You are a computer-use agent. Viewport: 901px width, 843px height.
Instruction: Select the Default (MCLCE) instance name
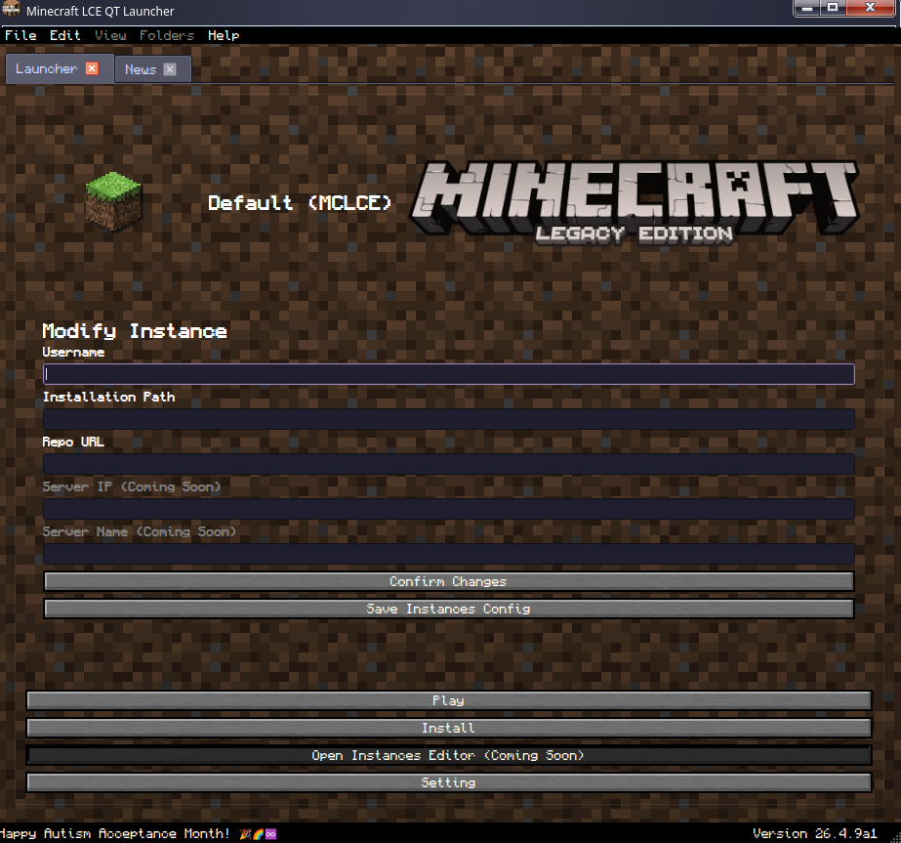(x=300, y=202)
